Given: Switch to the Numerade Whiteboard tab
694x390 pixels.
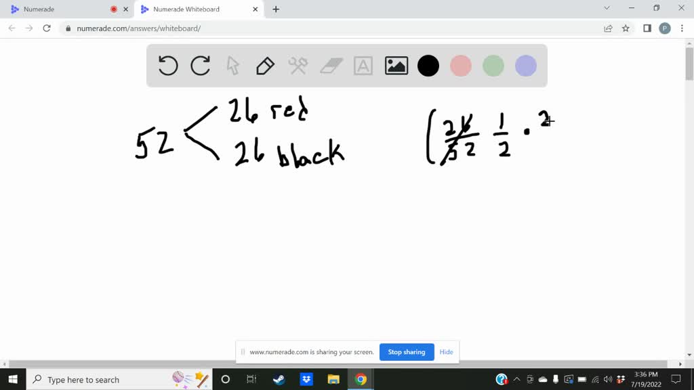Looking at the screenshot, I should [188, 9].
